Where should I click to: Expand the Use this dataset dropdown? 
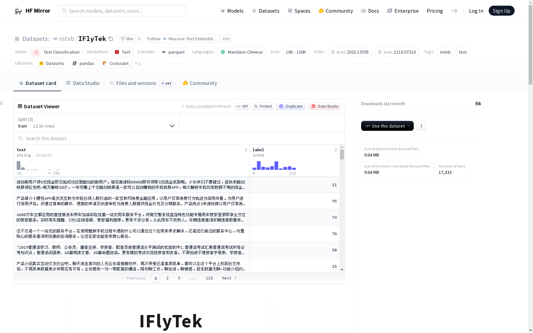(x=387, y=126)
